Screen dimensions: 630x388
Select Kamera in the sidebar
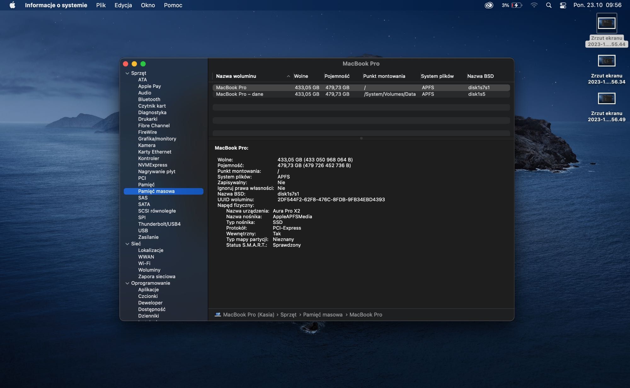click(147, 145)
